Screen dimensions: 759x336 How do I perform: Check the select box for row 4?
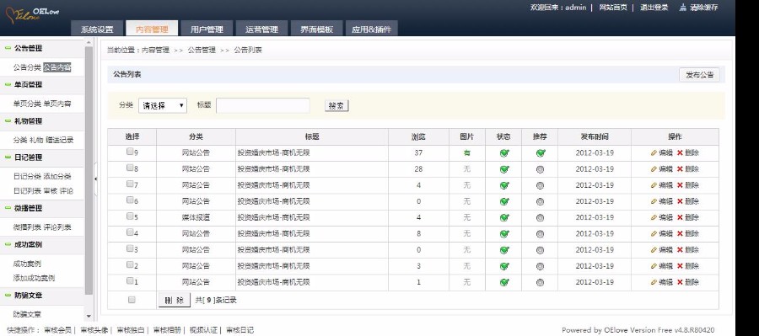coord(130,232)
